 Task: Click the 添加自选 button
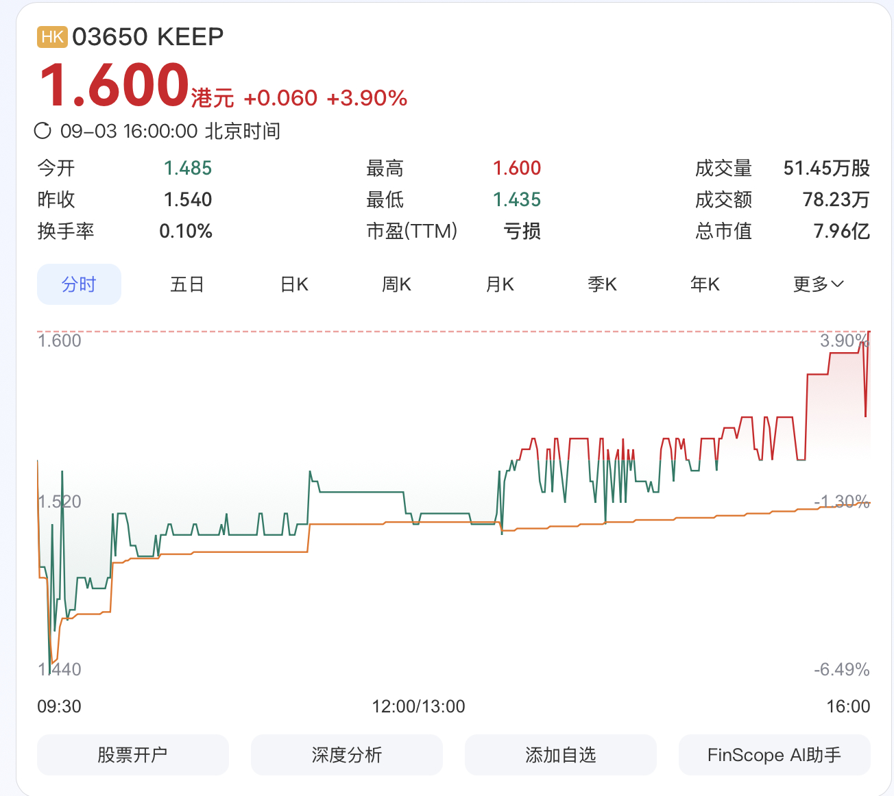click(561, 755)
